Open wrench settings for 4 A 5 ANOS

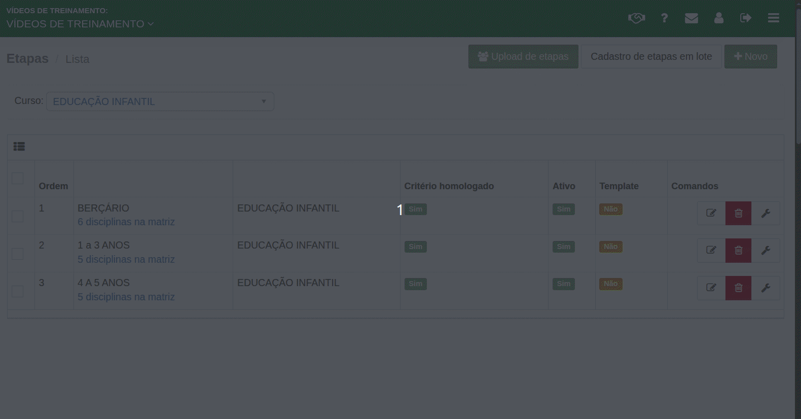click(766, 288)
